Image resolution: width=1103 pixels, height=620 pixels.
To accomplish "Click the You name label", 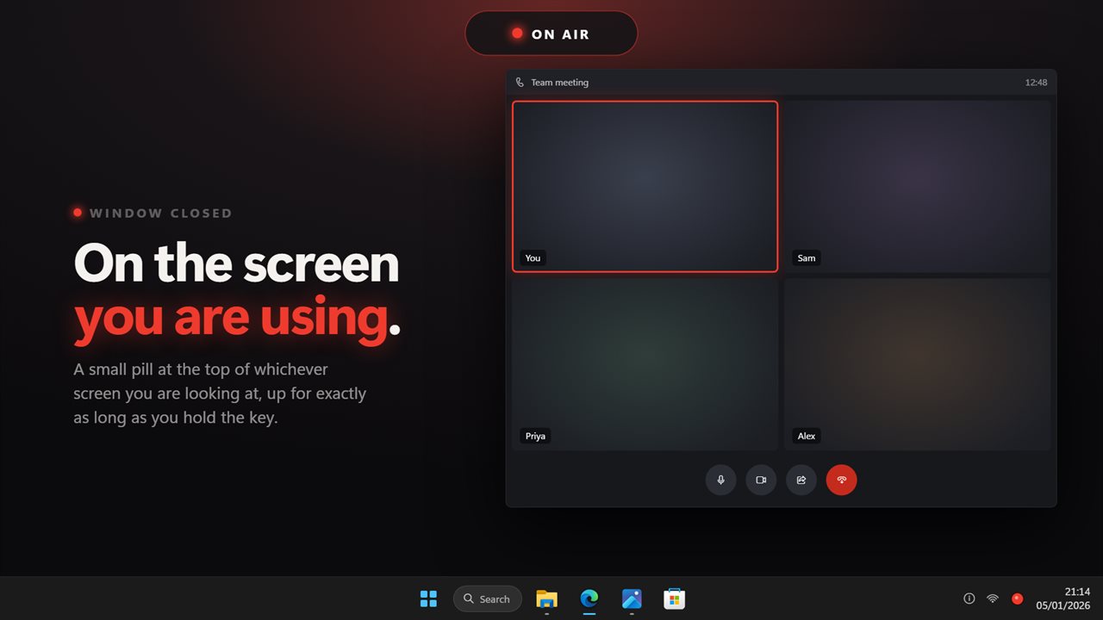I will 533,258.
